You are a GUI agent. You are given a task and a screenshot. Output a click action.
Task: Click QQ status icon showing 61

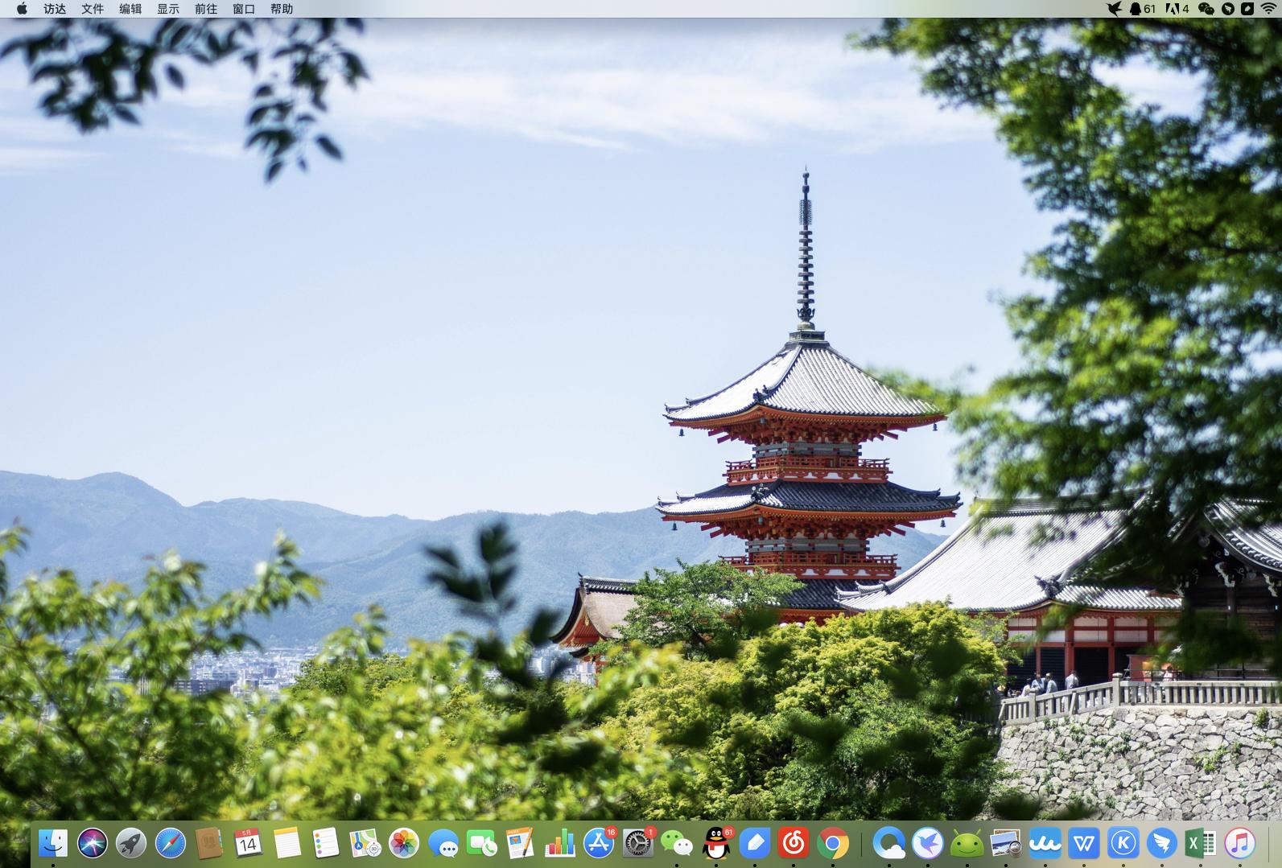pyautogui.click(x=1143, y=9)
